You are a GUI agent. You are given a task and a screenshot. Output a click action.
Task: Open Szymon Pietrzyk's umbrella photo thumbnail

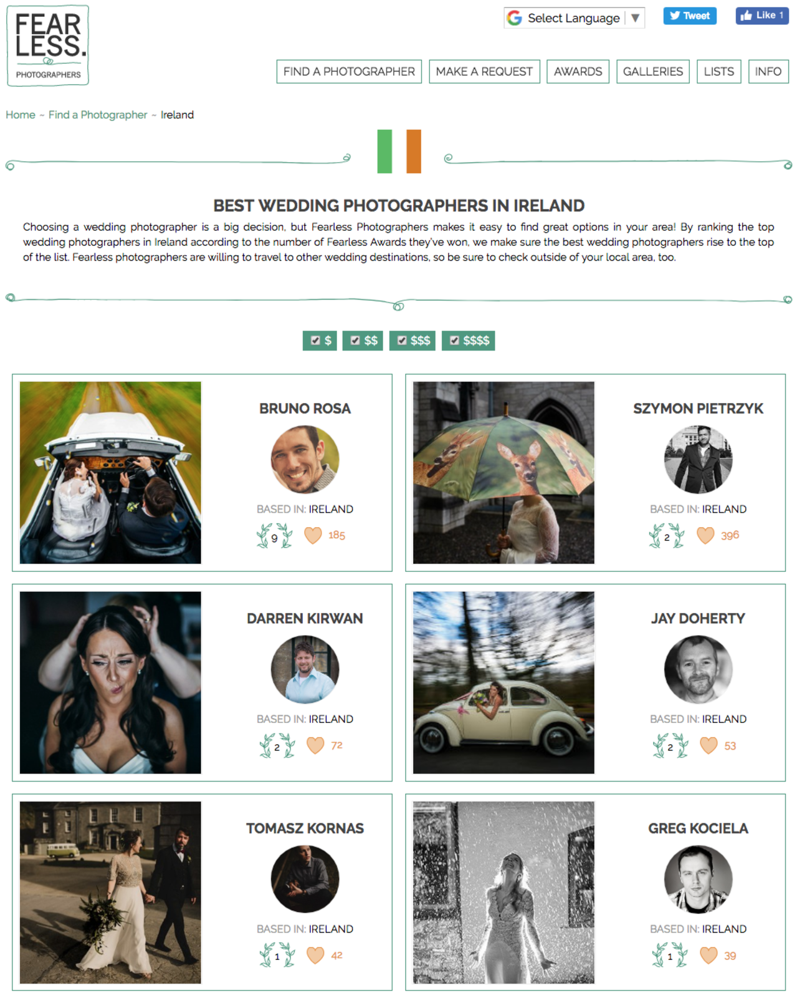503,473
